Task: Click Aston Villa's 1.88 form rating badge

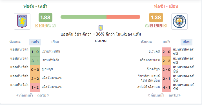Action: coord(45,17)
